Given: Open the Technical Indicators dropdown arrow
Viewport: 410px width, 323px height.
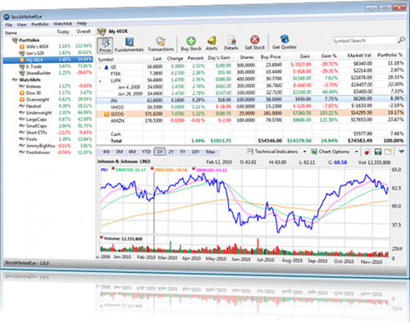Looking at the screenshot, I should [x=304, y=152].
